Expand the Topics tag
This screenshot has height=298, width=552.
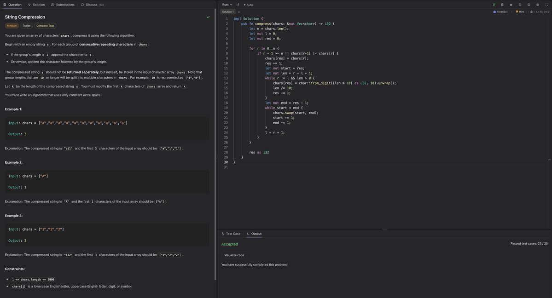tap(26, 26)
